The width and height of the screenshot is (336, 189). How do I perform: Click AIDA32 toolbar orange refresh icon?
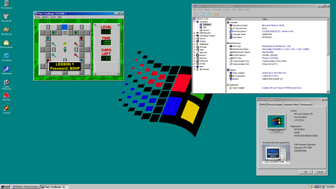pos(216,14)
